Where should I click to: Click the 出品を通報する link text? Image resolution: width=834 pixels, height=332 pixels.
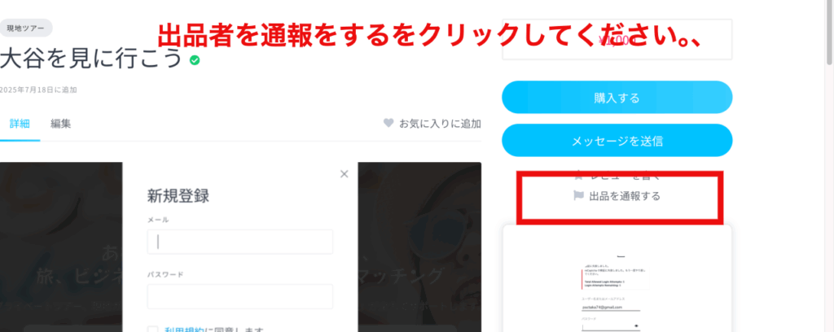pos(625,196)
